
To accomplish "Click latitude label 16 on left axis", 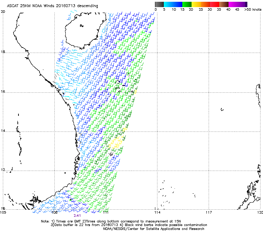I will 3,92.
